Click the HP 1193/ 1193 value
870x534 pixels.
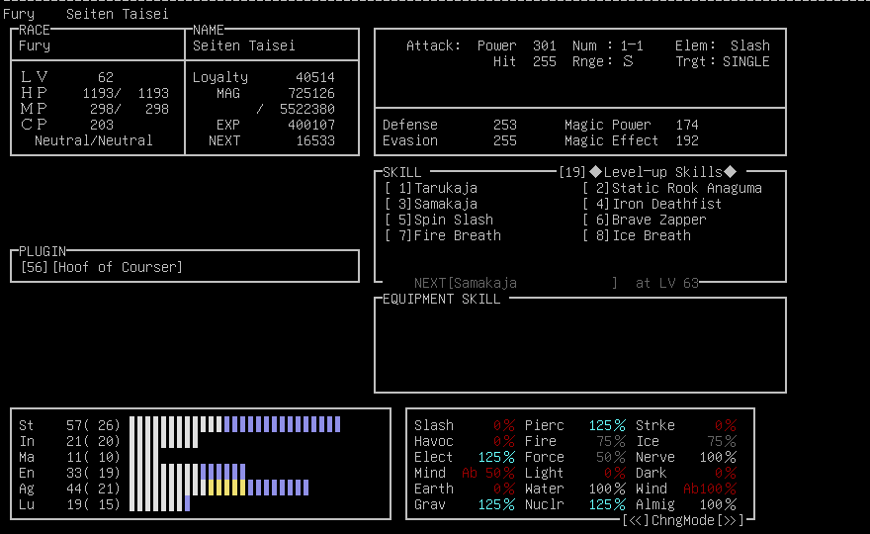pyautogui.click(x=126, y=93)
